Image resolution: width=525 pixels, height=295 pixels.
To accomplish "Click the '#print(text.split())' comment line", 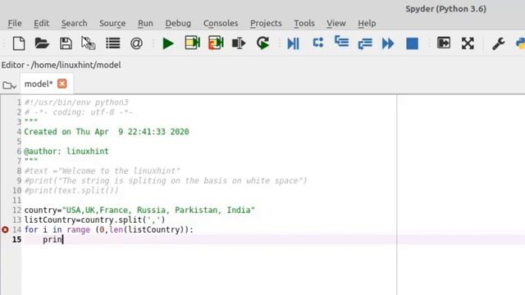I will tap(71, 191).
